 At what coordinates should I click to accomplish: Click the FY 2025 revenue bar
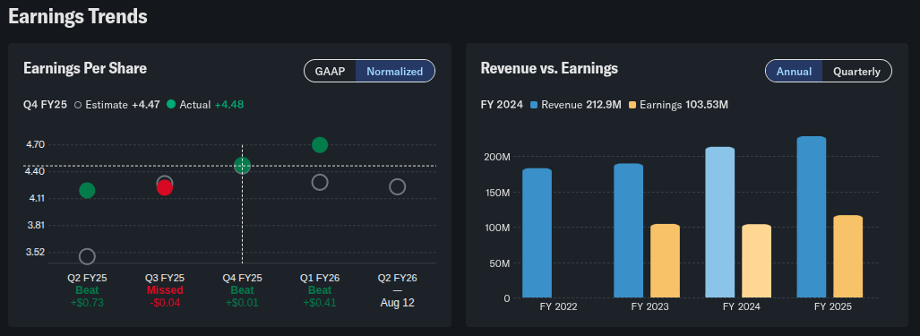pos(812,217)
